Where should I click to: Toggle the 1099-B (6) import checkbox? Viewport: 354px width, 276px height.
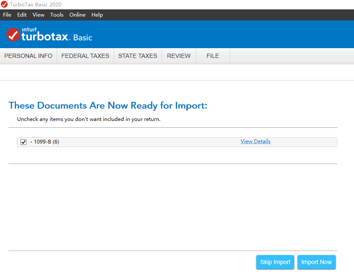pos(23,142)
